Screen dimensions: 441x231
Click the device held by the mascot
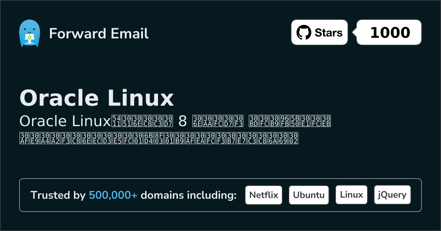[29, 38]
